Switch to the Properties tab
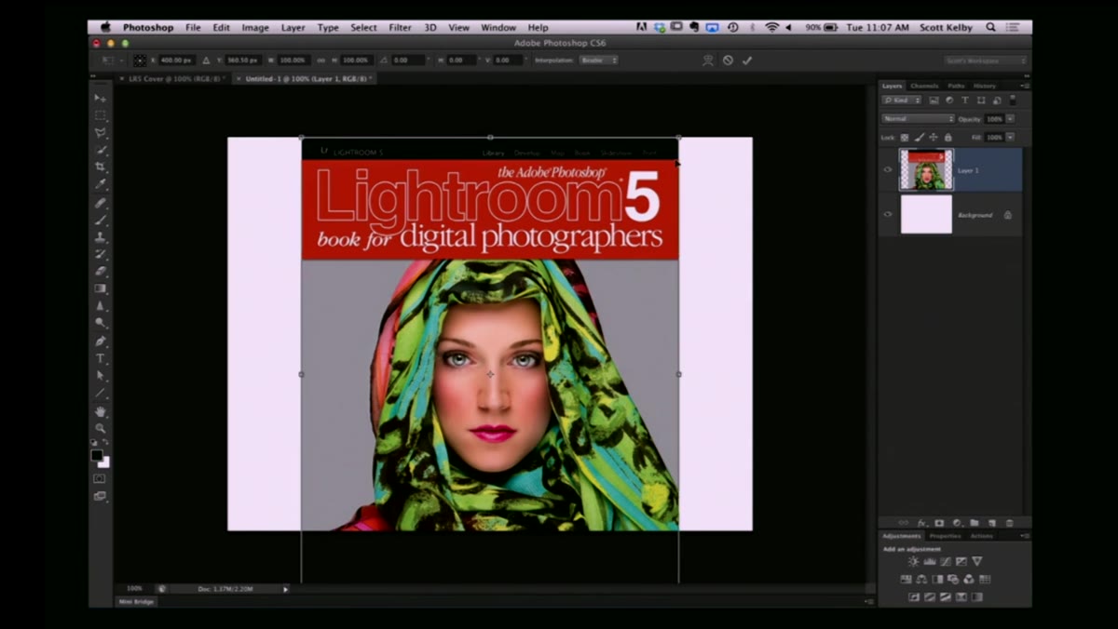This screenshot has width=1118, height=629. pyautogui.click(x=945, y=536)
